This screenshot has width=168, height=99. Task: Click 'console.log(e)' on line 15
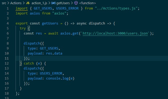coord(60,78)
